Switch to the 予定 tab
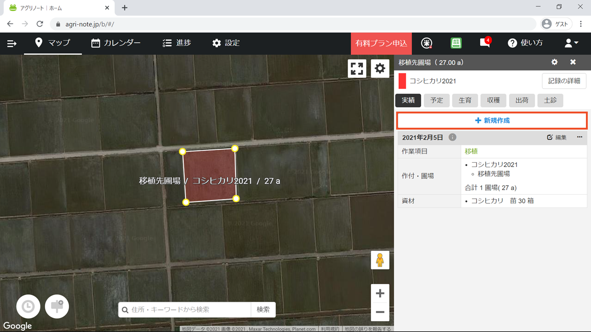 pyautogui.click(x=437, y=101)
